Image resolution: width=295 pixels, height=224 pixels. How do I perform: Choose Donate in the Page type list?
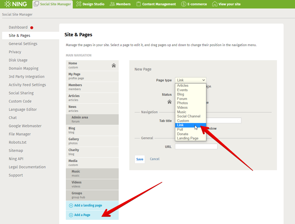tap(190, 134)
